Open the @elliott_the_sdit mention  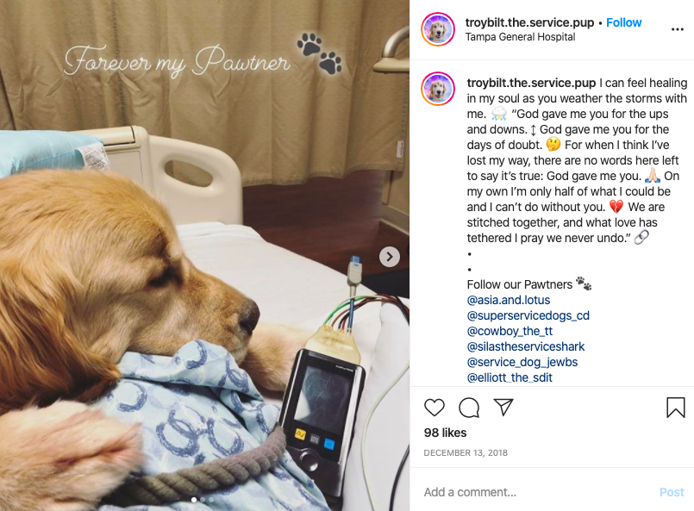(x=510, y=377)
